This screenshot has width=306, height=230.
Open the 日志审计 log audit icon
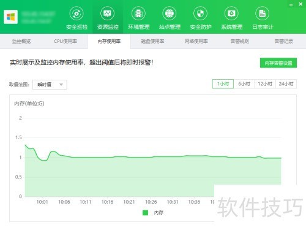tap(263, 13)
